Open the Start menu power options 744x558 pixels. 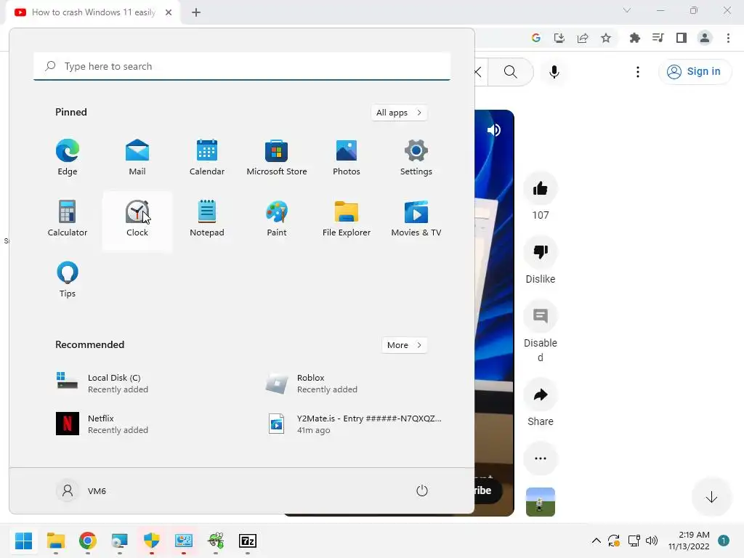click(x=422, y=490)
